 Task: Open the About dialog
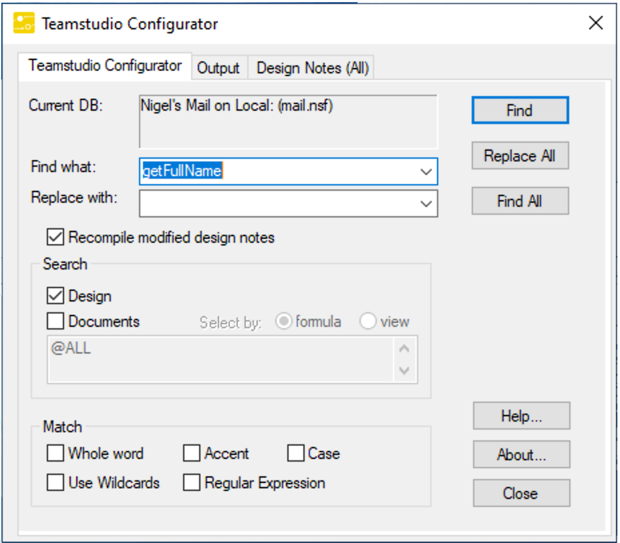522,454
